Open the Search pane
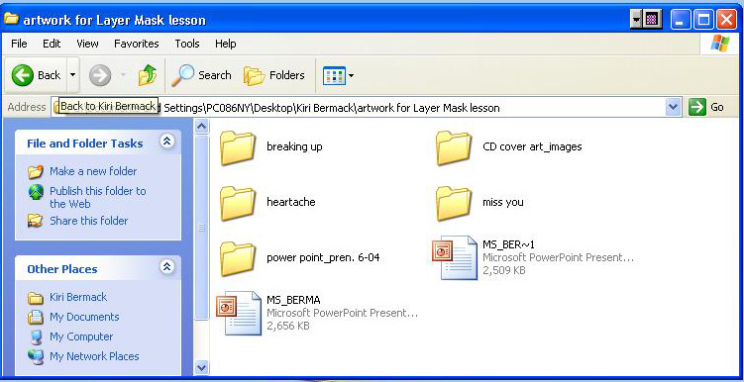Screen dimensions: 744x382 (201, 75)
